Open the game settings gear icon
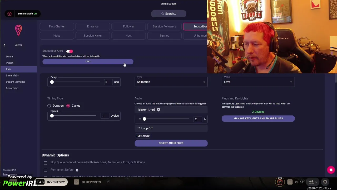This screenshot has width=337, height=190. coord(325,182)
